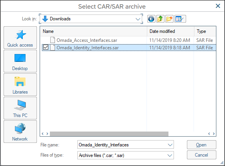Uncheck the Omada_Identity_Interfaces.sar checkbox
225x166 pixels.
click(x=46, y=47)
